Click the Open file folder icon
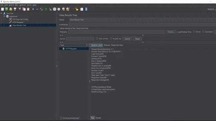 coord(11,9)
